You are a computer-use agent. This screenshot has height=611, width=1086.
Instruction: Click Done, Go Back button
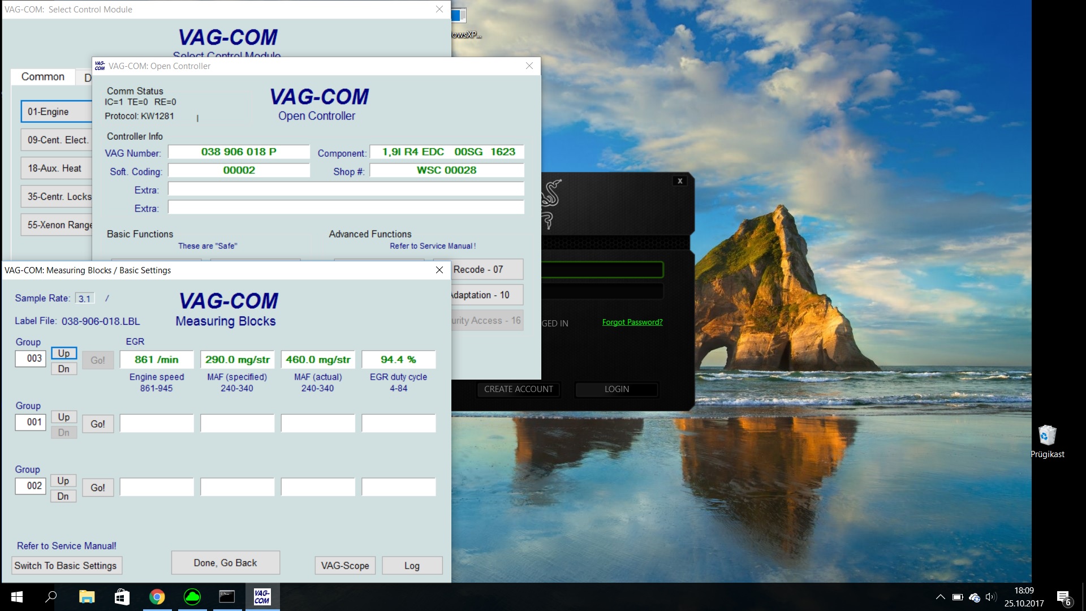[225, 563]
